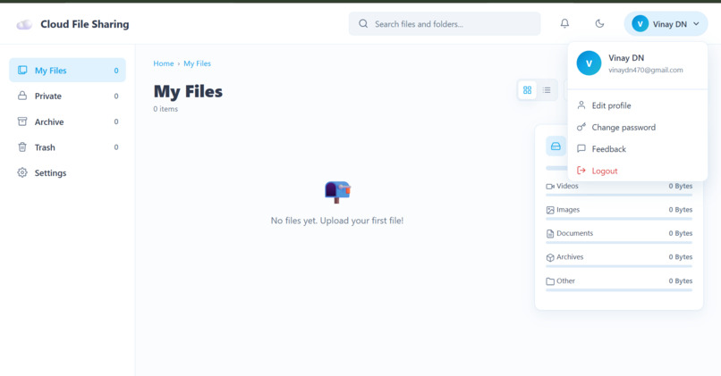Click the search magnifier icon
Screen dimensions: 721x376
coord(363,23)
